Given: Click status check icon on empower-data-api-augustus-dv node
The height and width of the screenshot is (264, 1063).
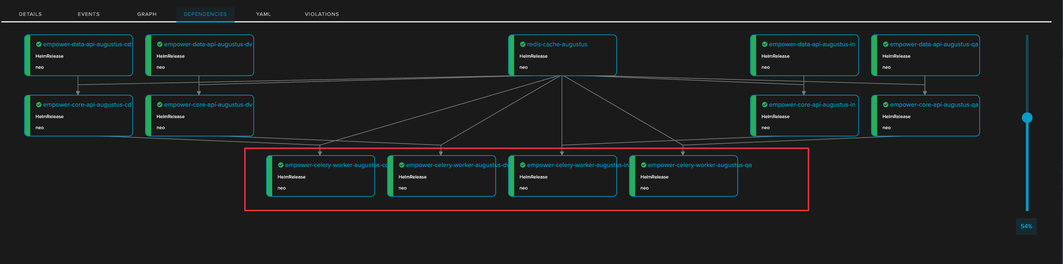Looking at the screenshot, I should (160, 45).
